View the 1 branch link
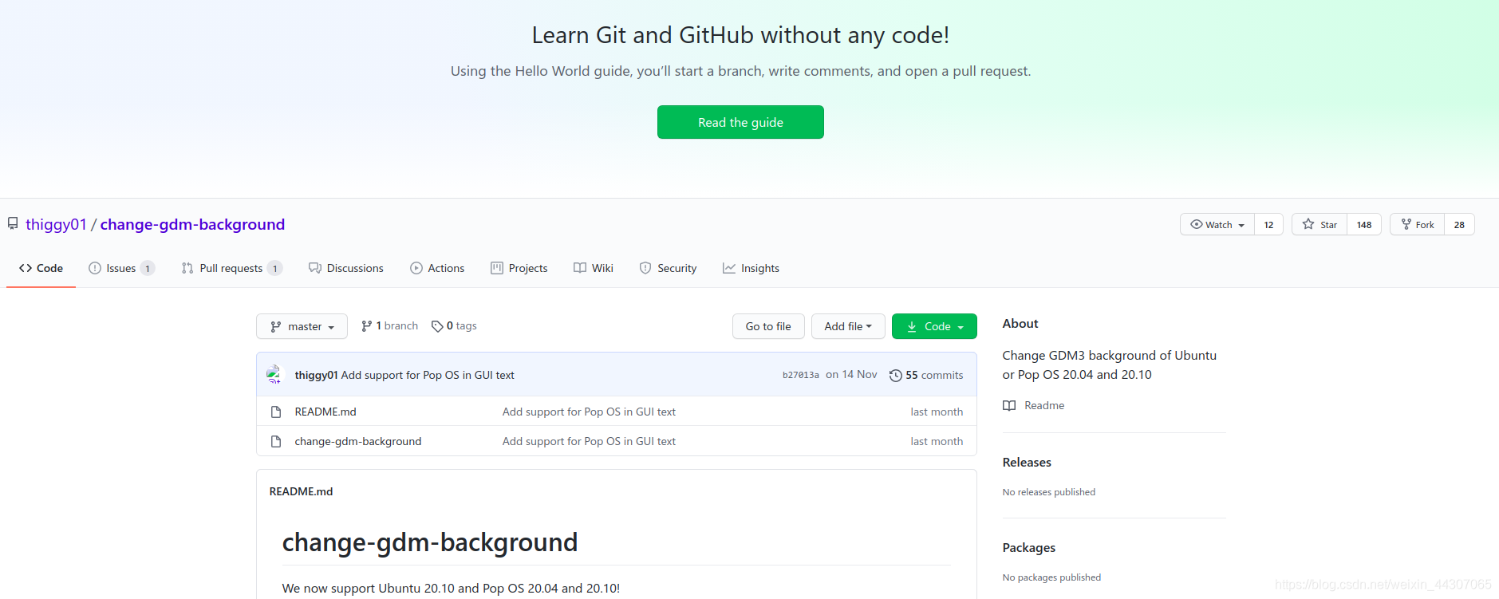 389,325
